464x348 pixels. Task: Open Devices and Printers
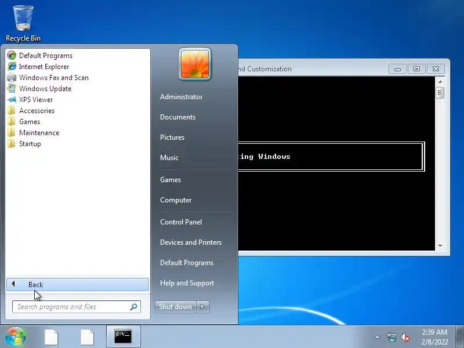tap(191, 242)
